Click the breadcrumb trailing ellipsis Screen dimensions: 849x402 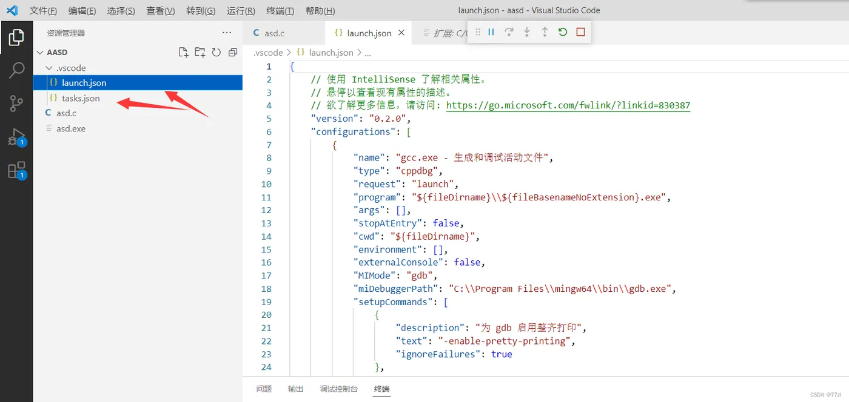click(x=367, y=53)
